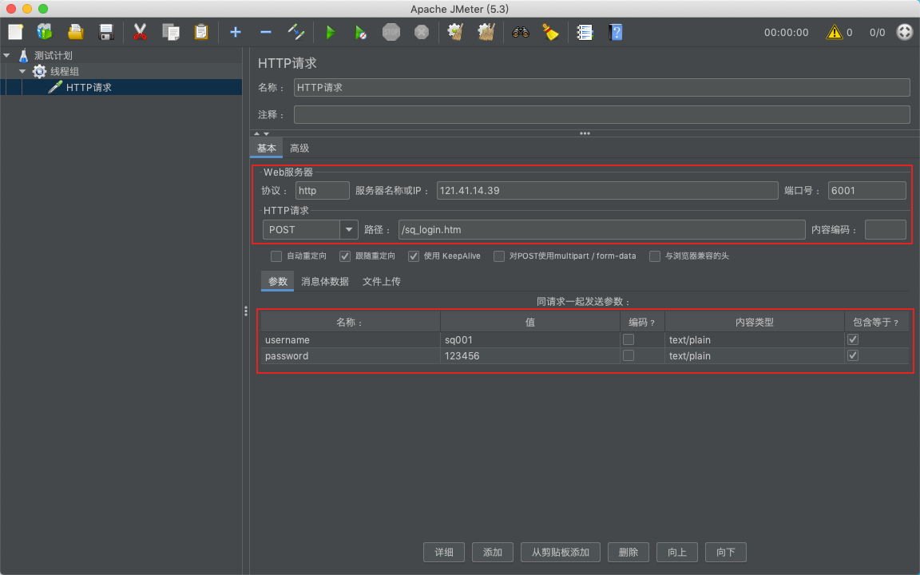Click the 添加 button
The image size is (920, 575).
492,552
